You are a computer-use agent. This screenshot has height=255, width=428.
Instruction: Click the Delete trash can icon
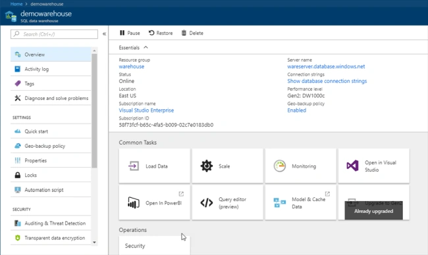click(x=184, y=33)
